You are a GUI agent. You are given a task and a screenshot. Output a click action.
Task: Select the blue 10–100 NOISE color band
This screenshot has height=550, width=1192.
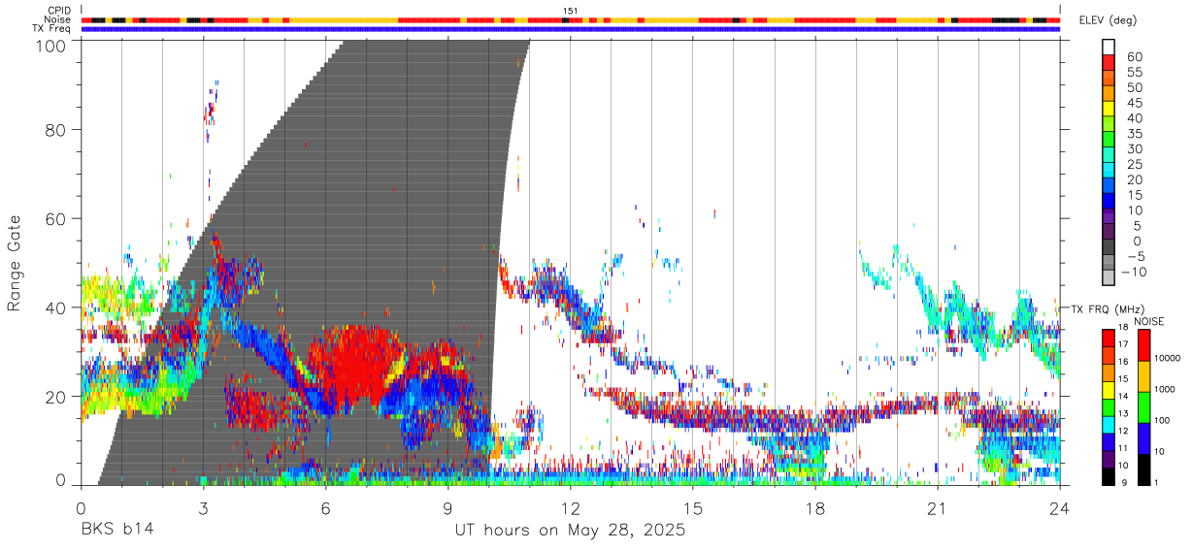point(1143,437)
